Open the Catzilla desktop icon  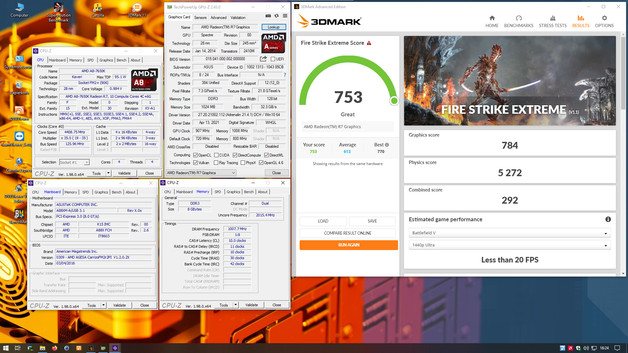(97, 10)
